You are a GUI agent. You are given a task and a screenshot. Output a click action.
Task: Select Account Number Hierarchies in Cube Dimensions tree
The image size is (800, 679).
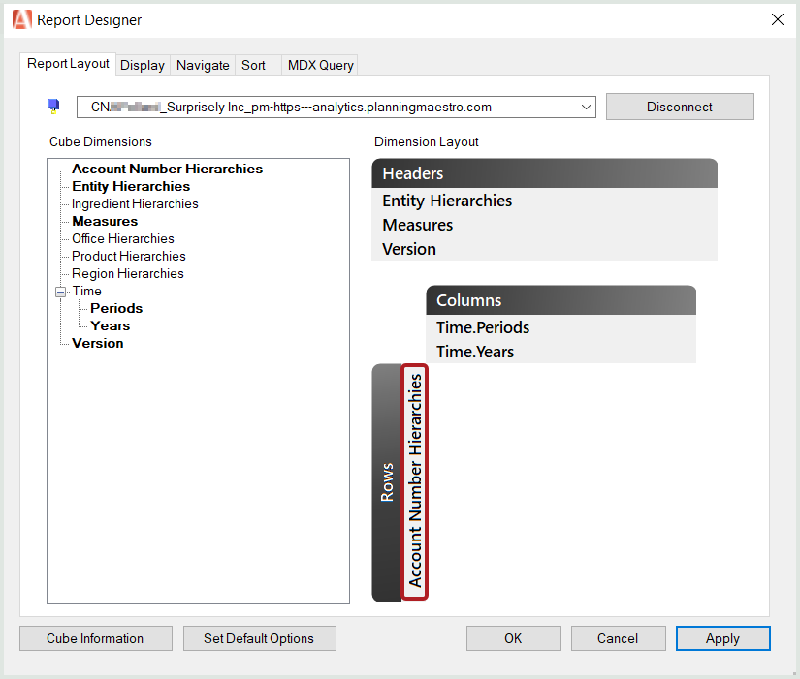(168, 169)
